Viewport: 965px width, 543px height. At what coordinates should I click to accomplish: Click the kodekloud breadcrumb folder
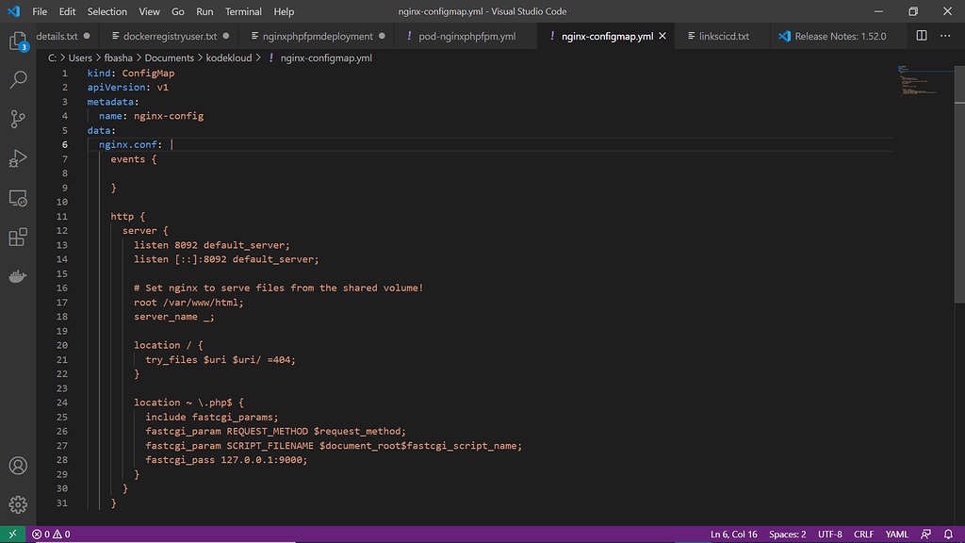[x=229, y=58]
